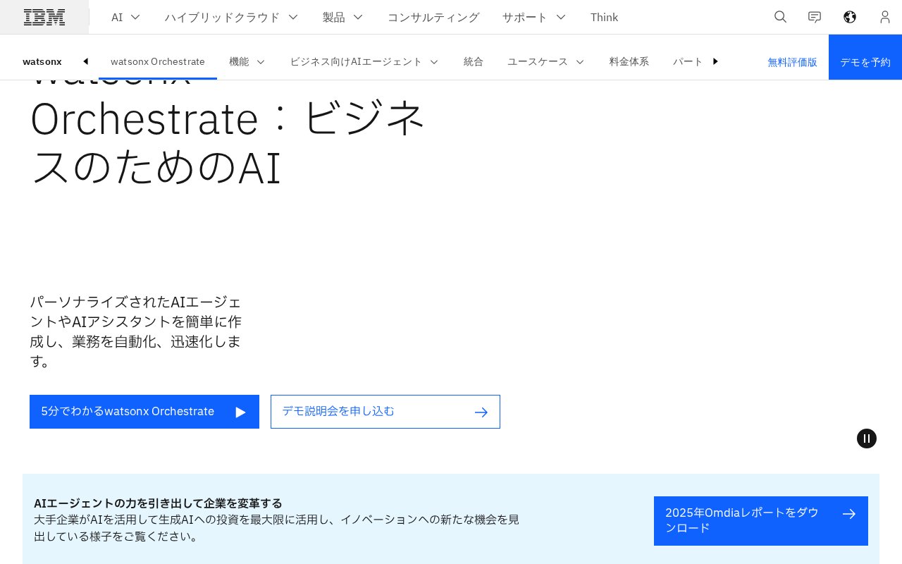Expand the 機能 dropdown
The height and width of the screenshot is (564, 902).
click(x=247, y=62)
